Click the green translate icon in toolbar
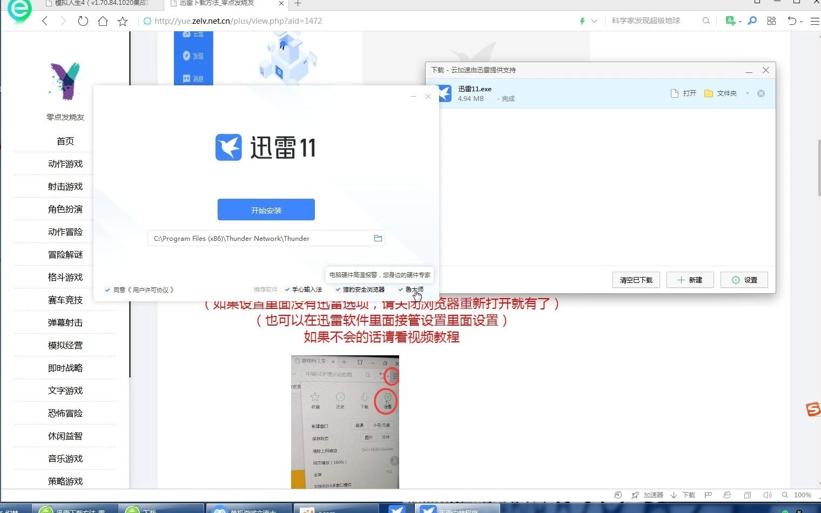 tap(730, 21)
